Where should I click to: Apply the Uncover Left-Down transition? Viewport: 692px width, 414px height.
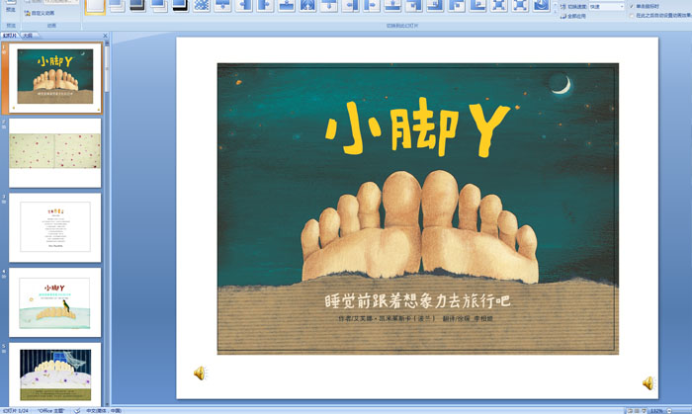(413, 5)
